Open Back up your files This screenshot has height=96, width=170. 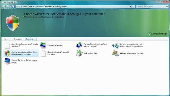click(90, 53)
